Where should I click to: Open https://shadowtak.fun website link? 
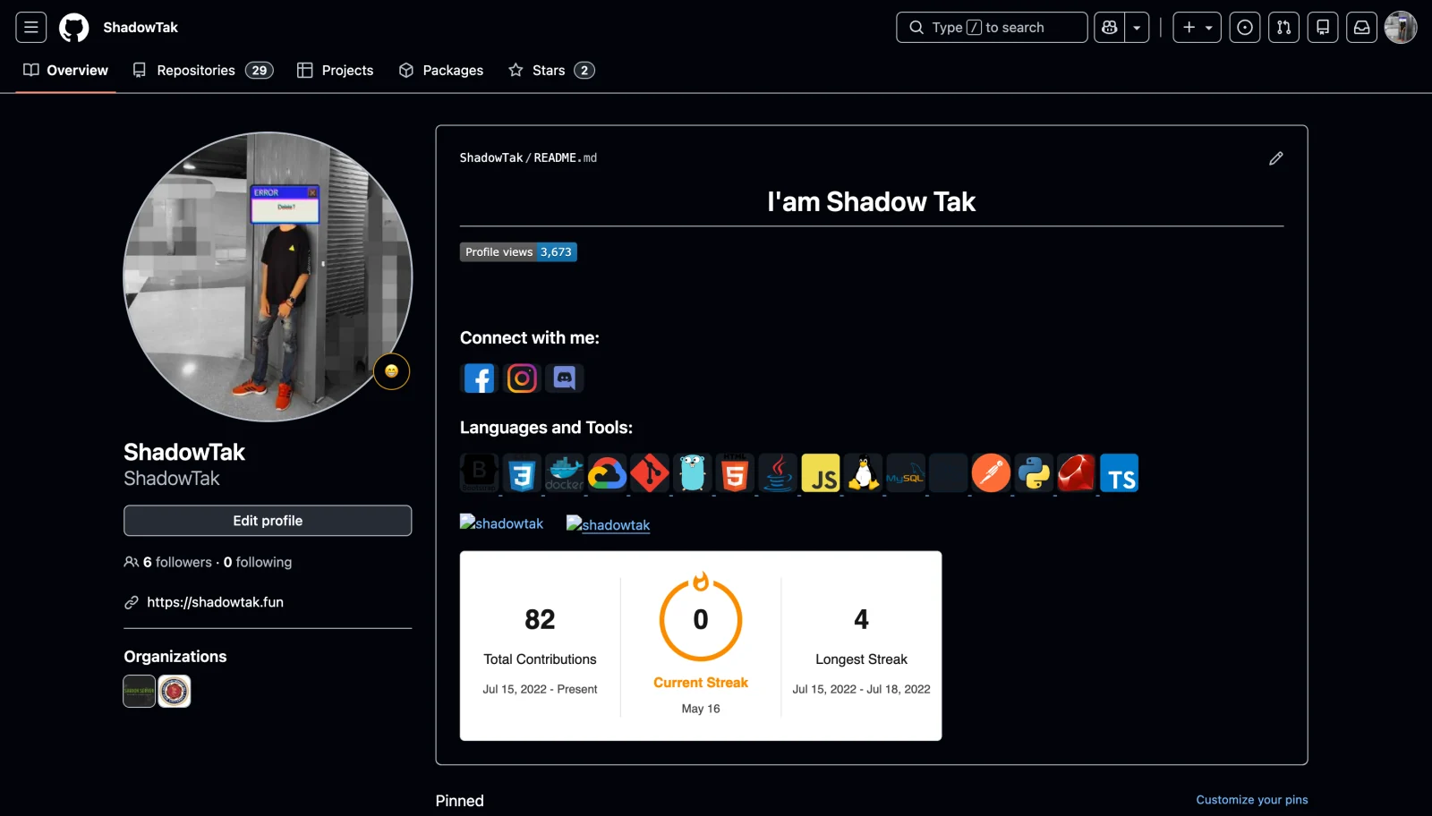(216, 602)
